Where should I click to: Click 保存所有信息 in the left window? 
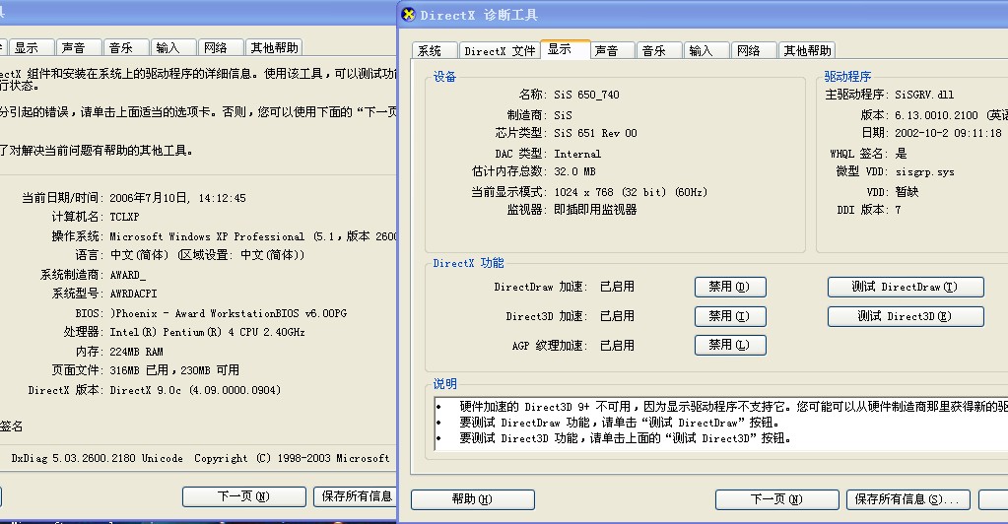click(356, 496)
